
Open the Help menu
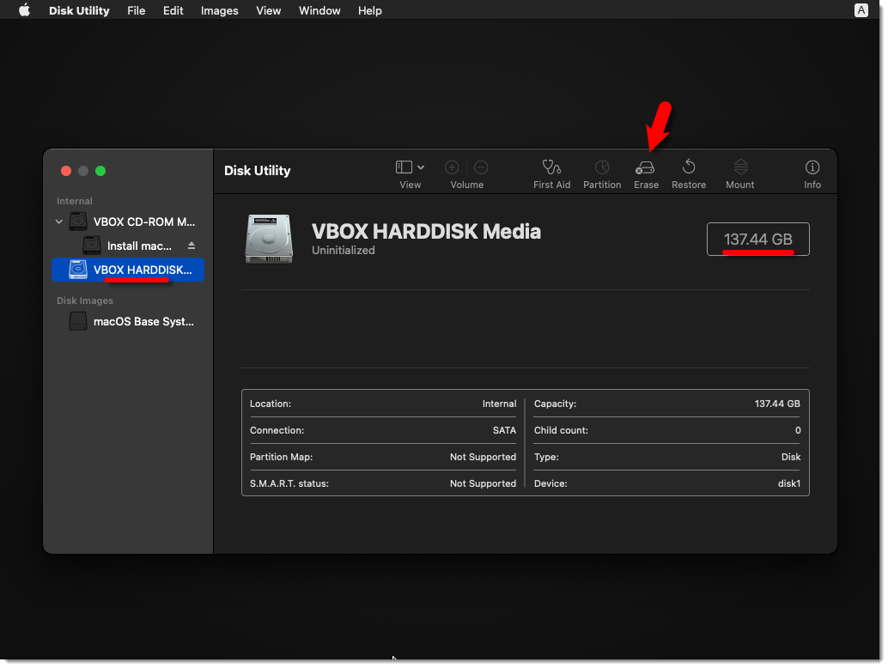[369, 10]
